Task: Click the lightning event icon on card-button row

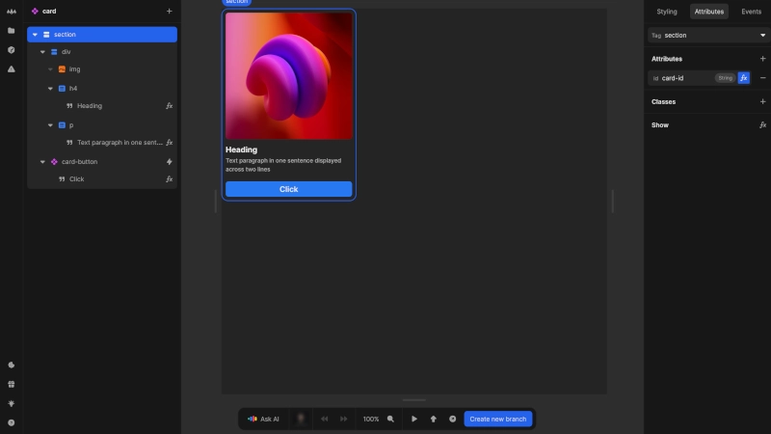Action: click(170, 161)
